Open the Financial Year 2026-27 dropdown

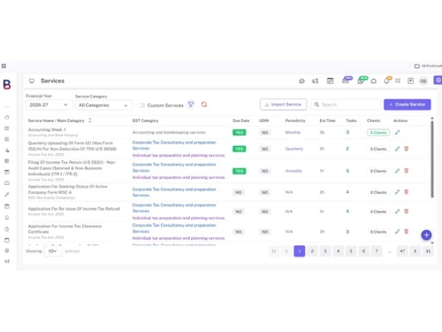(x=49, y=105)
